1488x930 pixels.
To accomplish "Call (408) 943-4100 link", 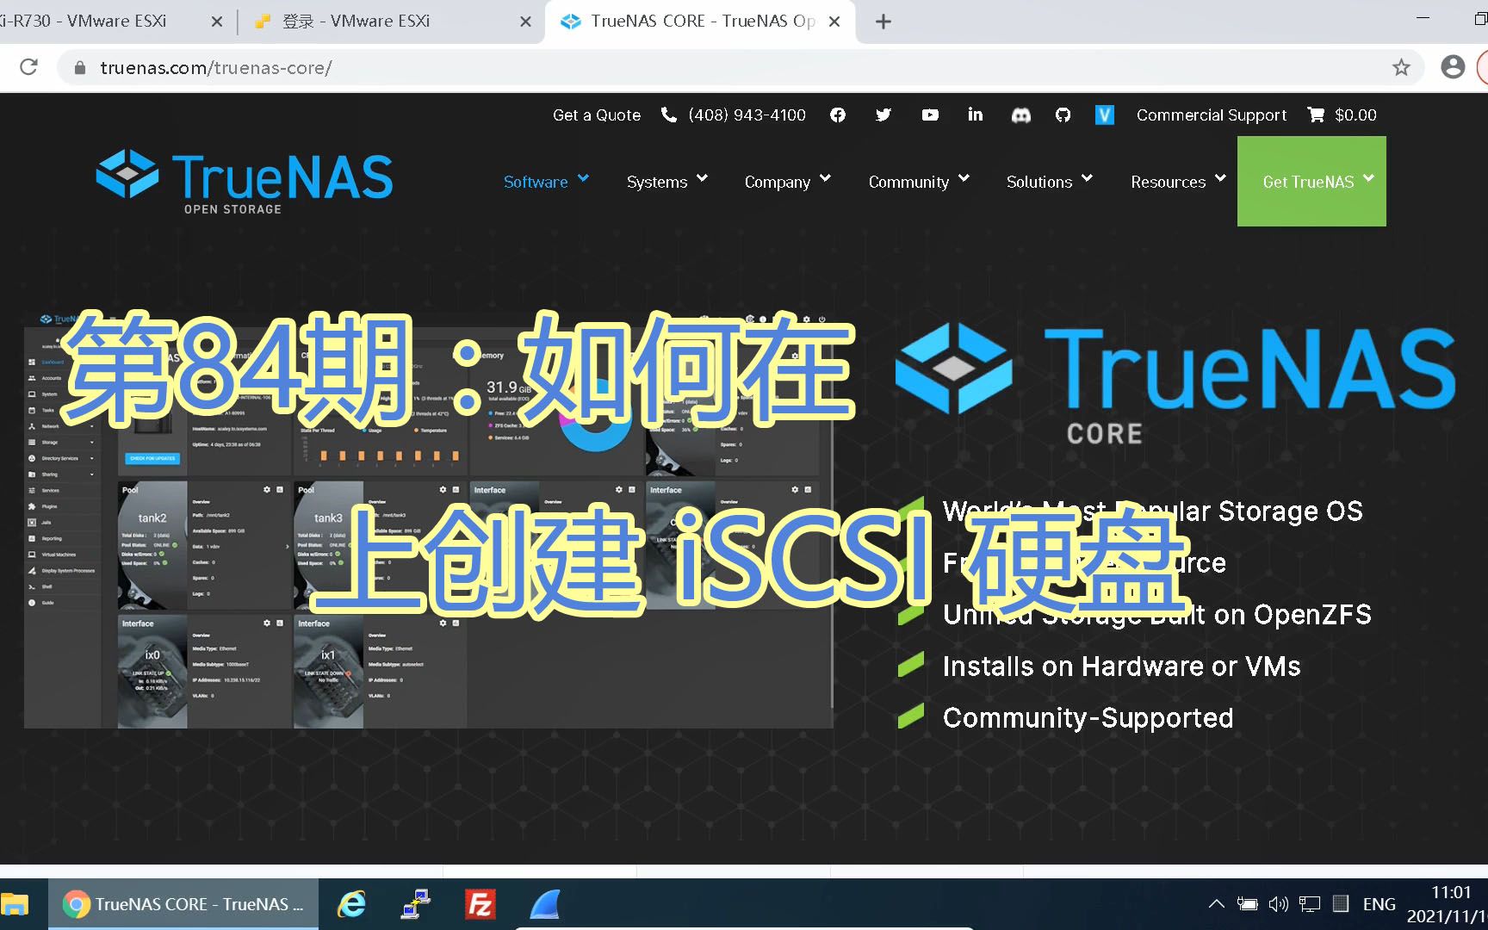I will (x=747, y=115).
